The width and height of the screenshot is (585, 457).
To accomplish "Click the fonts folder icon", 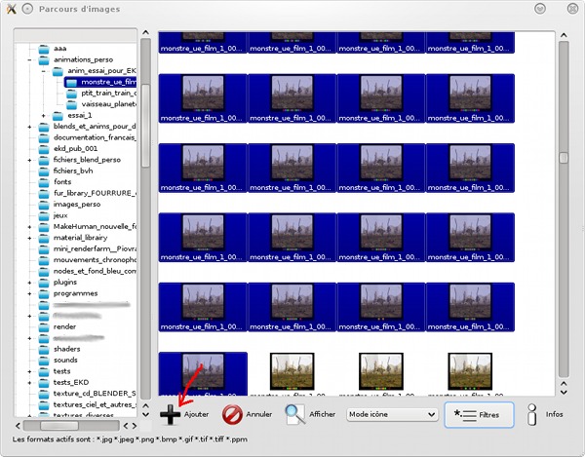I will tap(44, 182).
